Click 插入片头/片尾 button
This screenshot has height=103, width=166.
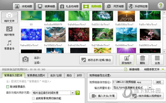pyautogui.click(x=103, y=96)
